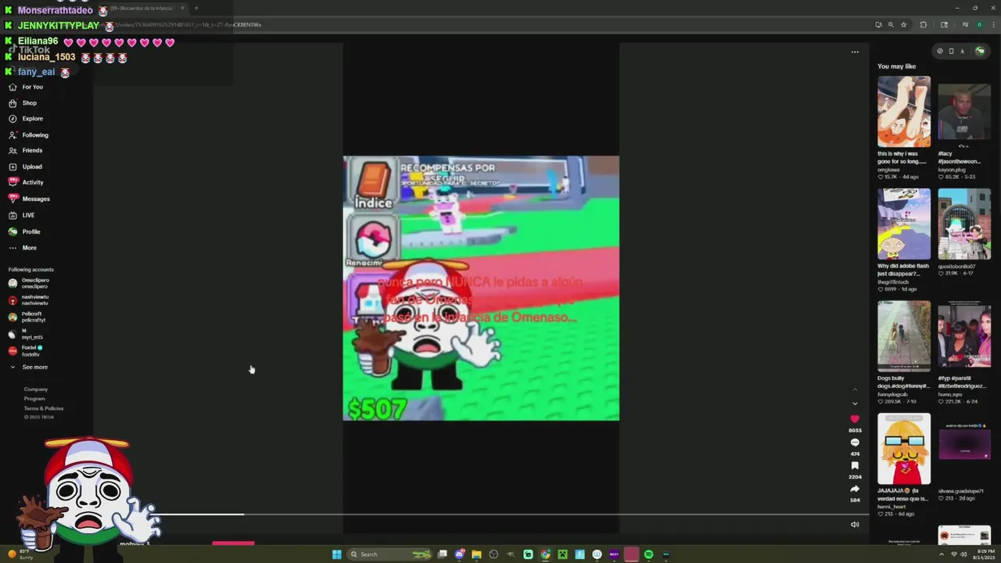This screenshot has width=1001, height=563.
Task: Go to next video arrow
Action: click(855, 403)
